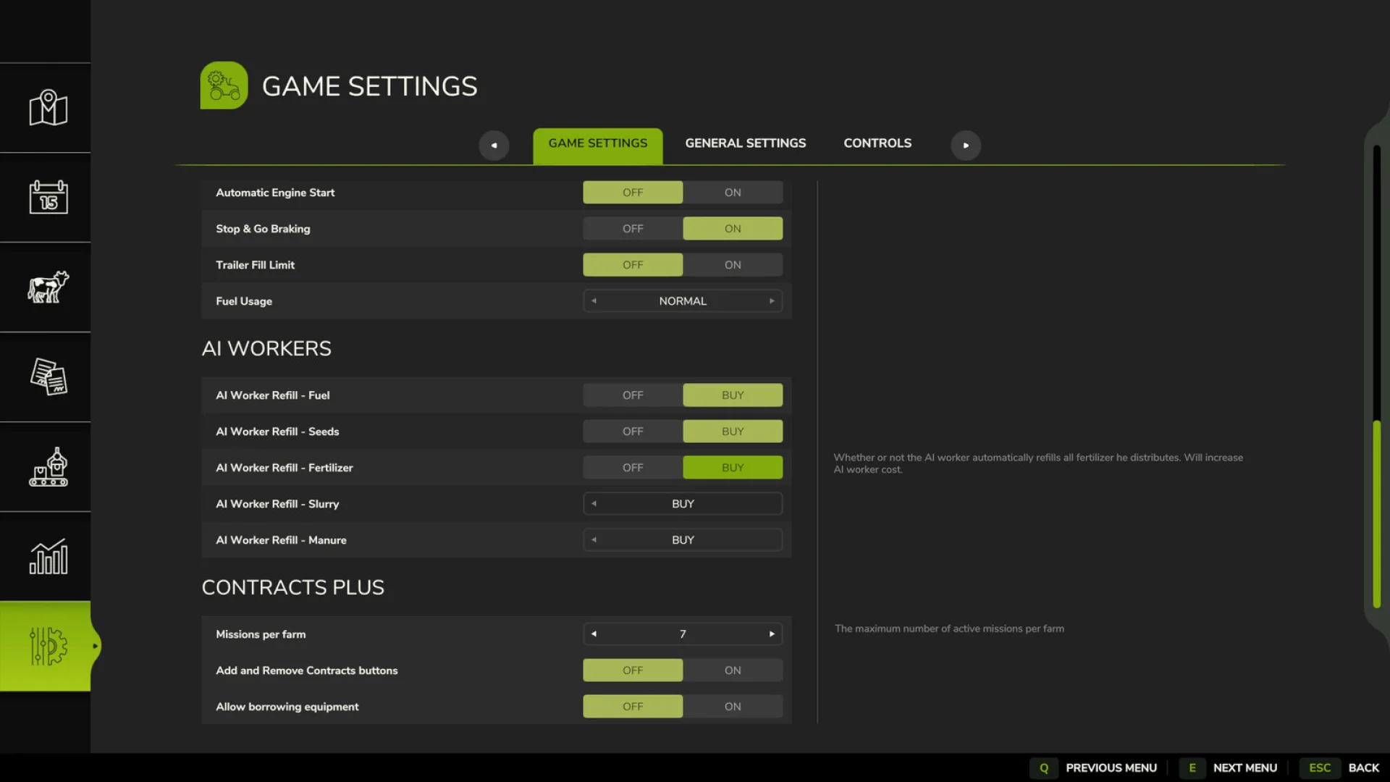
Task: Open next Fuel Usage option with right arrow
Action: click(771, 300)
